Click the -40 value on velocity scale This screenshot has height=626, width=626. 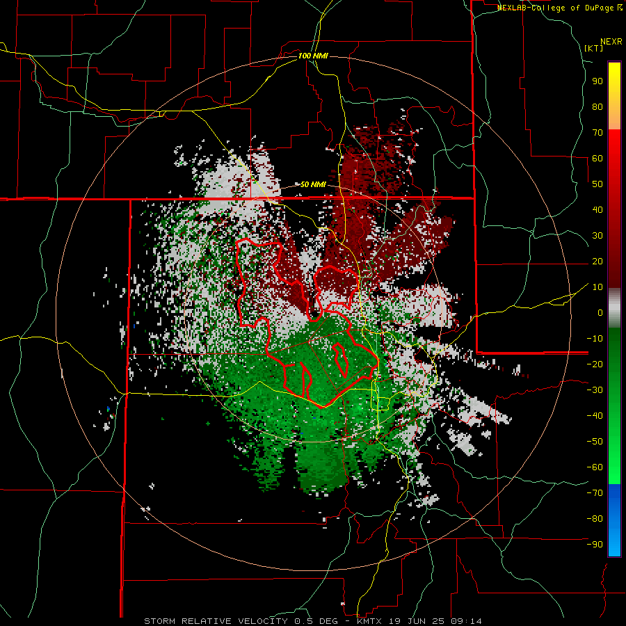(x=595, y=416)
